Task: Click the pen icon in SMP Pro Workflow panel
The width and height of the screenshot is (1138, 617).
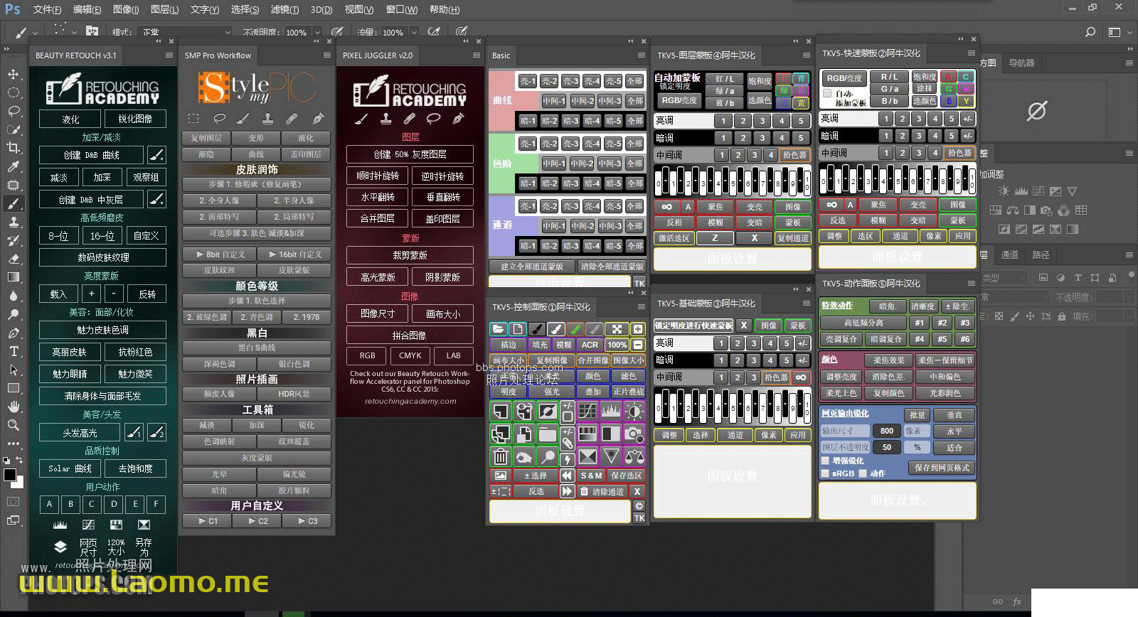Action: click(317, 118)
